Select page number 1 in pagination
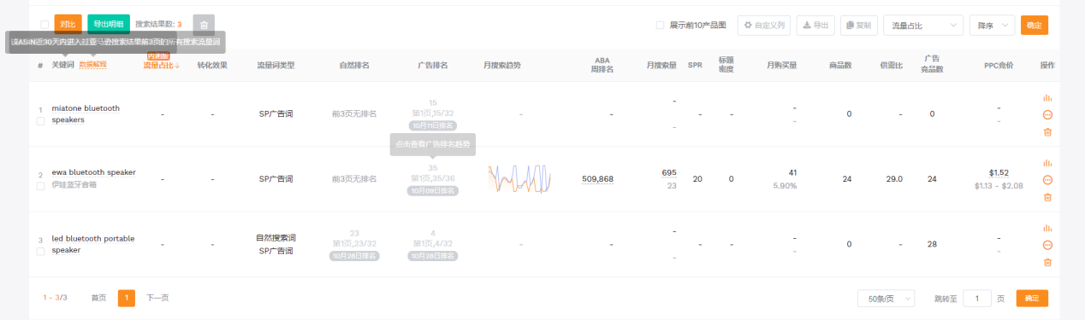The height and width of the screenshot is (320, 1085). [x=126, y=298]
